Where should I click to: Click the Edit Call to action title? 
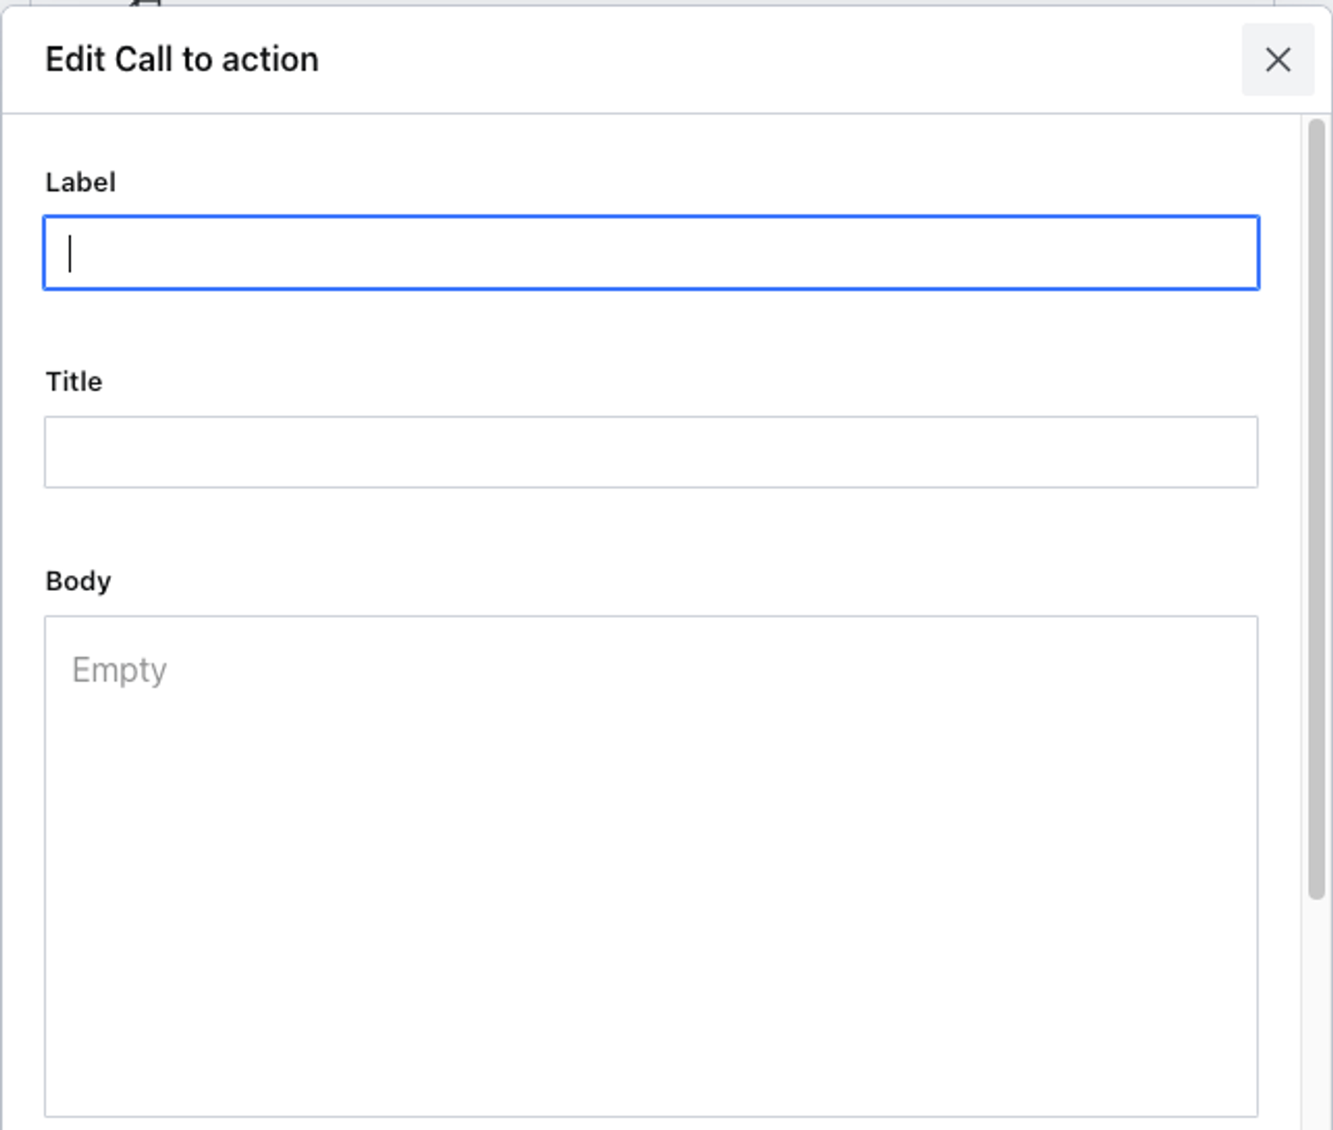182,59
